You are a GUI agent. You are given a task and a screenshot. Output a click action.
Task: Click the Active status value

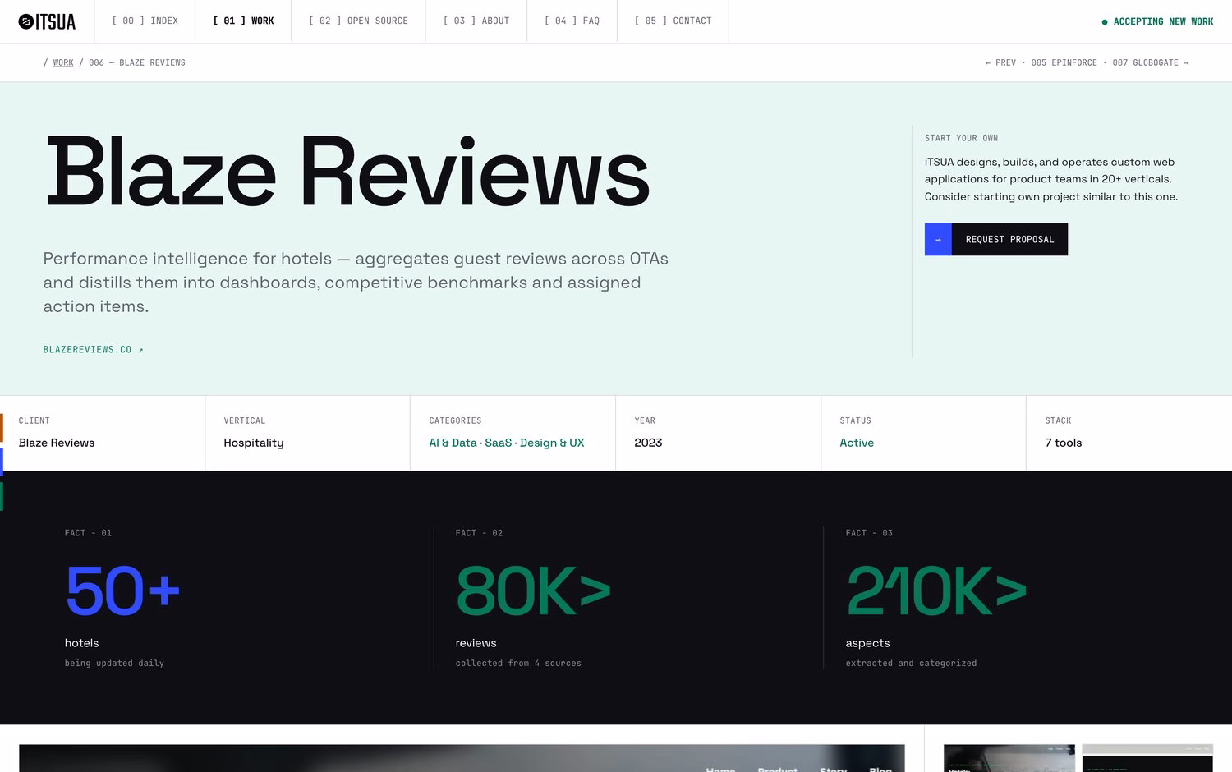point(857,443)
